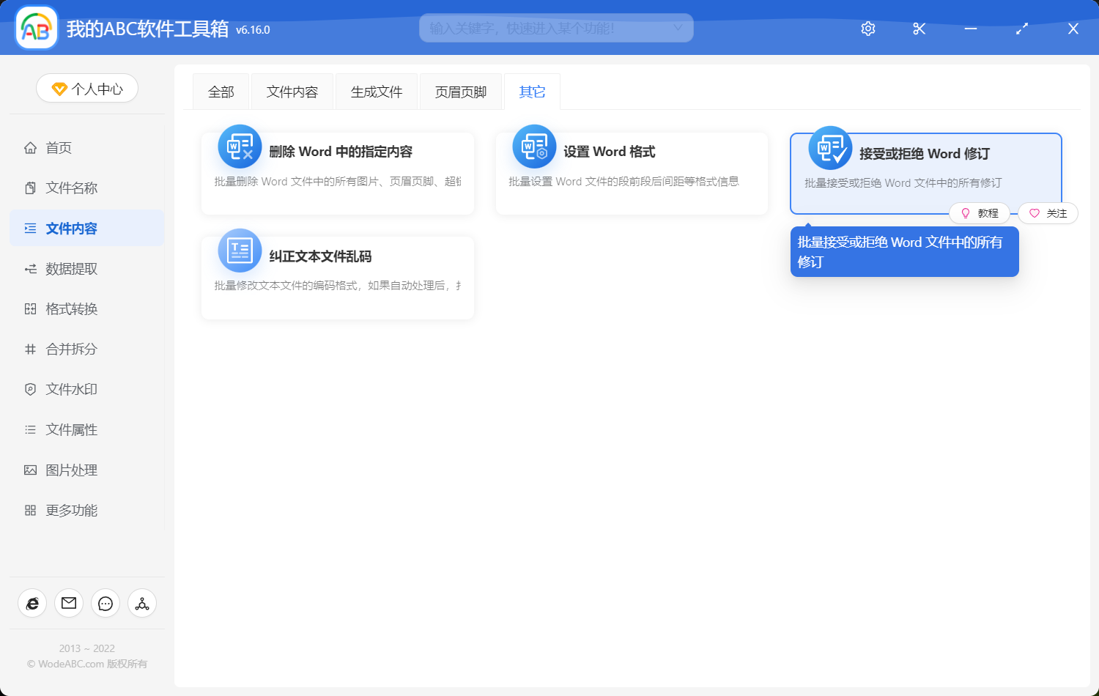Open 个人中心
This screenshot has height=696, width=1099.
coord(86,88)
